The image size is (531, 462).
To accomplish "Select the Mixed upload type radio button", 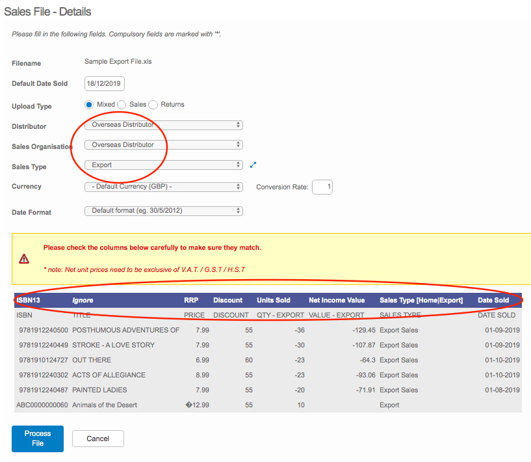I will point(90,105).
